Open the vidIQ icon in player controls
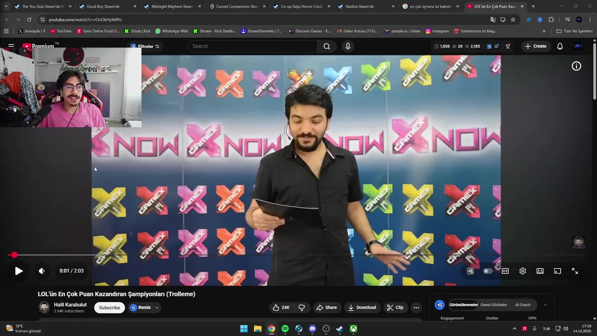 coord(471,271)
